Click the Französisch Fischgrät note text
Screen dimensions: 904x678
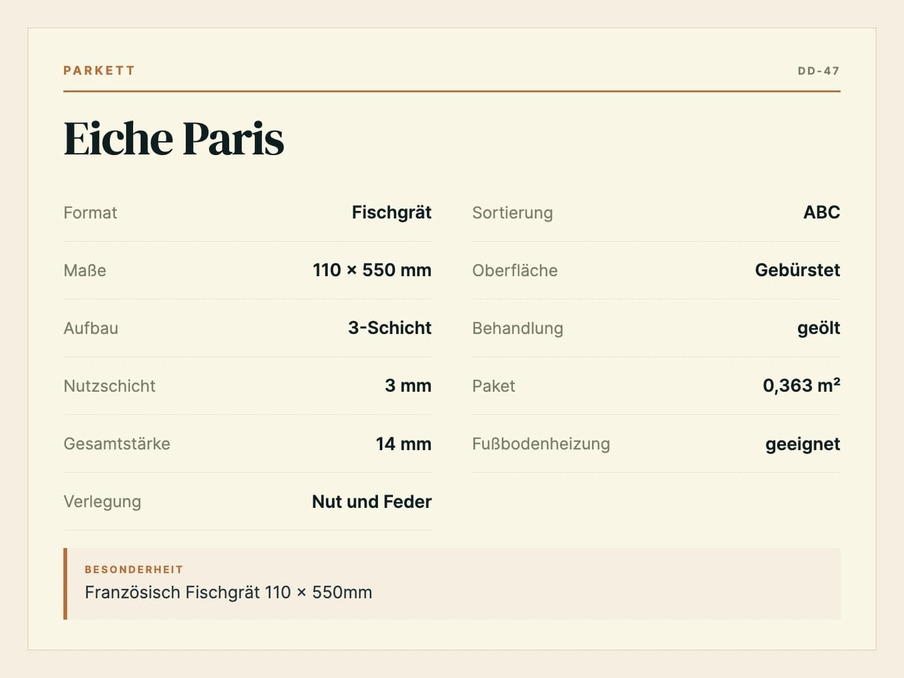(229, 592)
